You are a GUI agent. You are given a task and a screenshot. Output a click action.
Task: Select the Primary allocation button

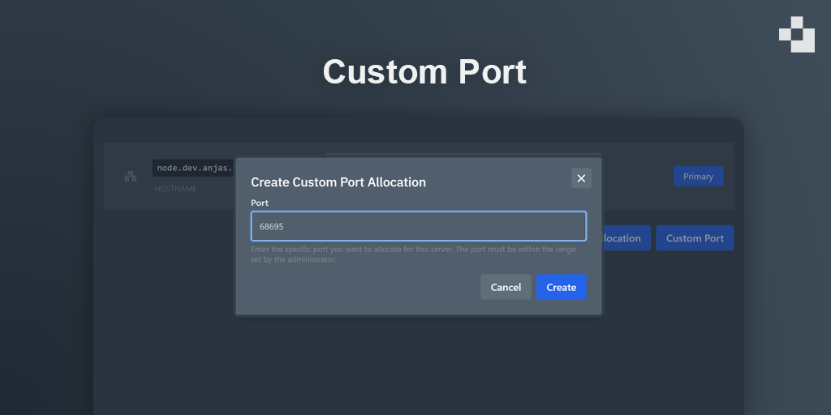pos(698,176)
